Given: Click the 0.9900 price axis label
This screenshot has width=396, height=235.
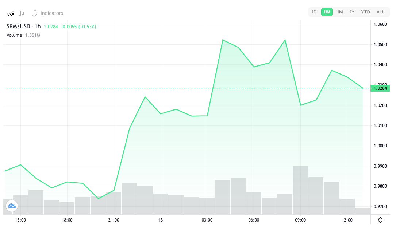Looking at the screenshot, I should [x=380, y=166].
